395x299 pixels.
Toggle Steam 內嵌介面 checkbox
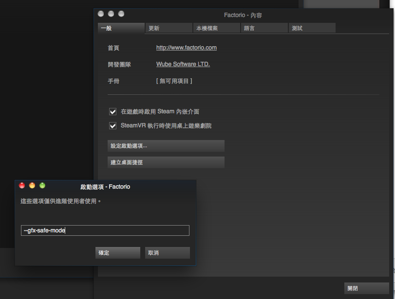pos(113,111)
